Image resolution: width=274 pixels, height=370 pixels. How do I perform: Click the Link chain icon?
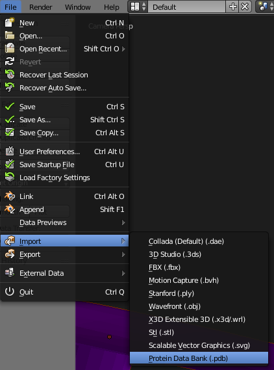10,196
